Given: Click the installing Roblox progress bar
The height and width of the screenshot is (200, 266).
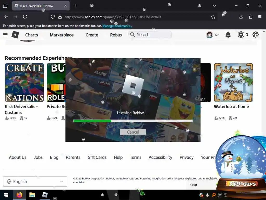Looking at the screenshot, I should [133, 121].
